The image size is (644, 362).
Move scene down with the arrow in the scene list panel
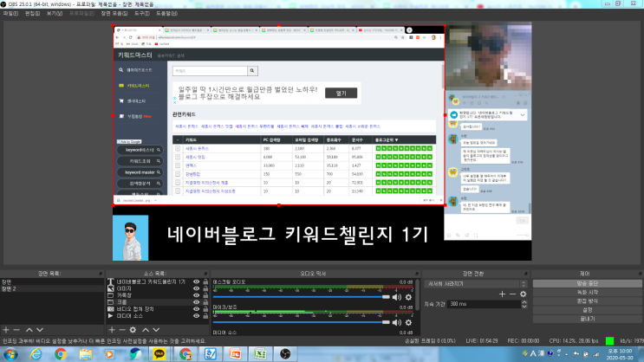coord(39,330)
